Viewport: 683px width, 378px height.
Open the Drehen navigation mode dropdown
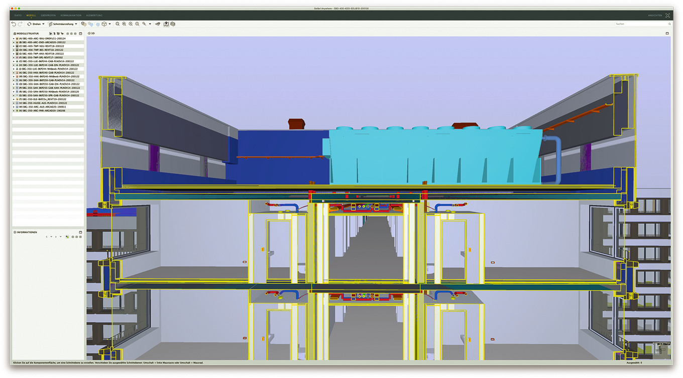coord(43,24)
